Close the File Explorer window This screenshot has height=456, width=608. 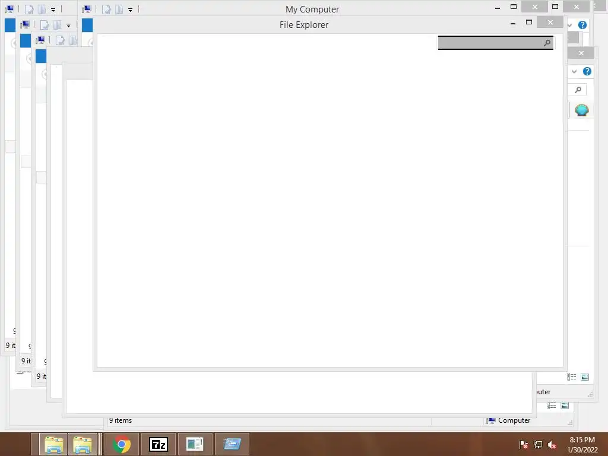point(550,23)
